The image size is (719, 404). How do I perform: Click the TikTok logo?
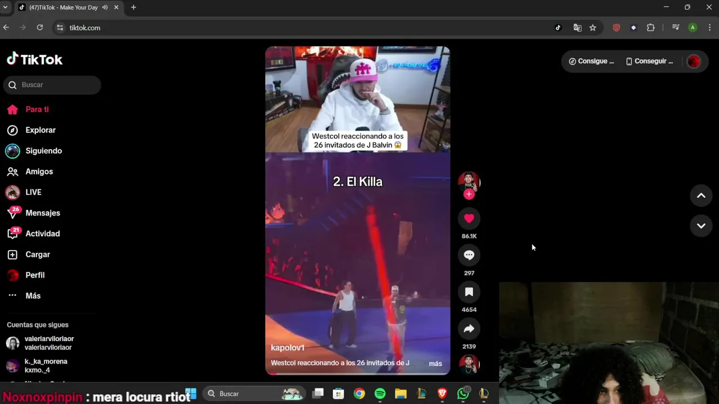(34, 59)
